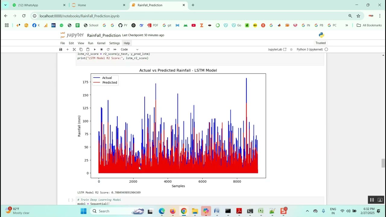386x217 pixels.
Task: Open the clock showing 6:32 PM
Action: pos(369,211)
